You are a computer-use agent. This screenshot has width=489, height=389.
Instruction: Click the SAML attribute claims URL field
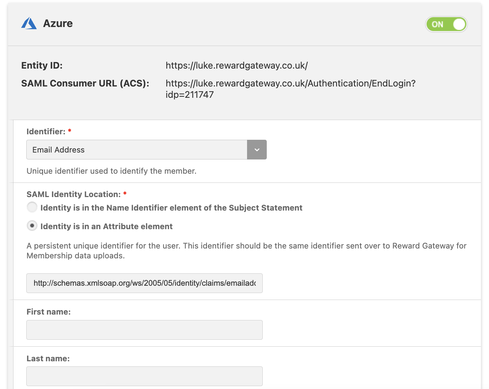pyautogui.click(x=145, y=283)
